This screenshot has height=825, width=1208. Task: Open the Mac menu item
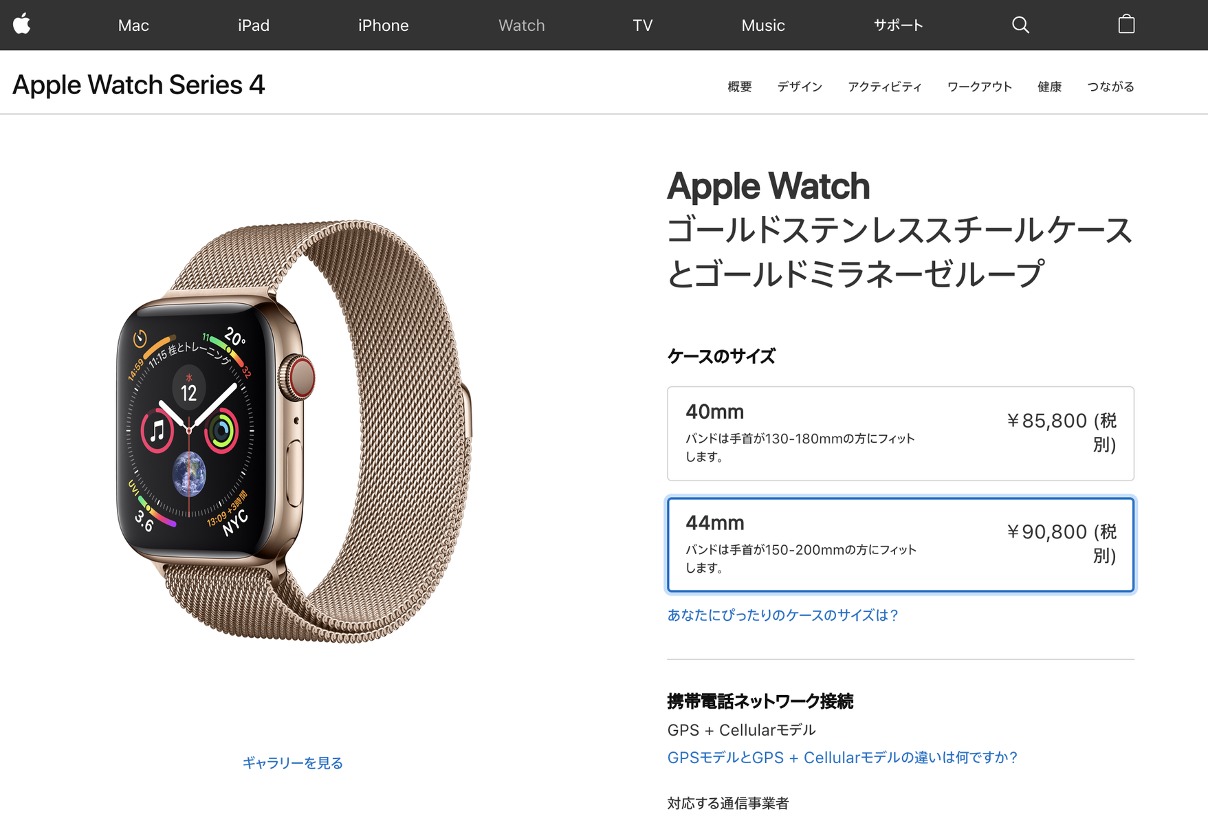coord(133,25)
